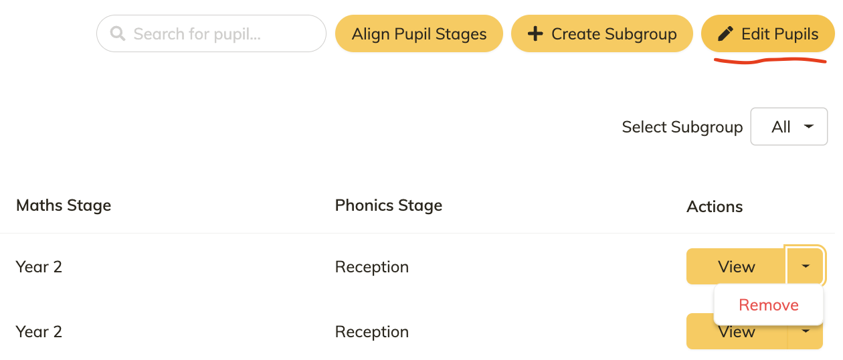Click the Align Pupil Stages button
The width and height of the screenshot is (843, 360).
pyautogui.click(x=419, y=33)
